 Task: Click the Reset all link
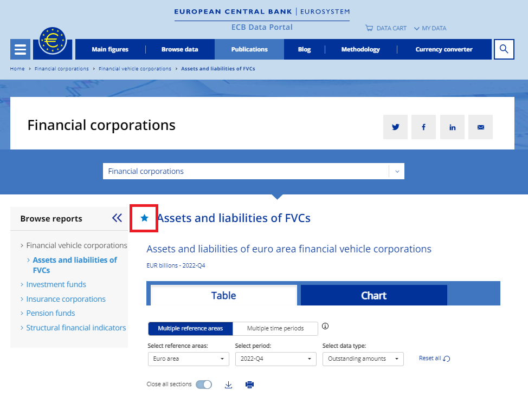(434, 358)
